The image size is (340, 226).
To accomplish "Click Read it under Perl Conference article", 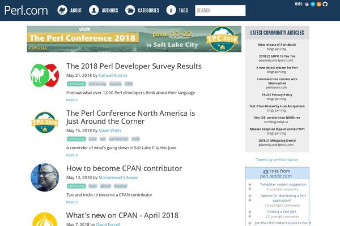I will coord(72,155).
